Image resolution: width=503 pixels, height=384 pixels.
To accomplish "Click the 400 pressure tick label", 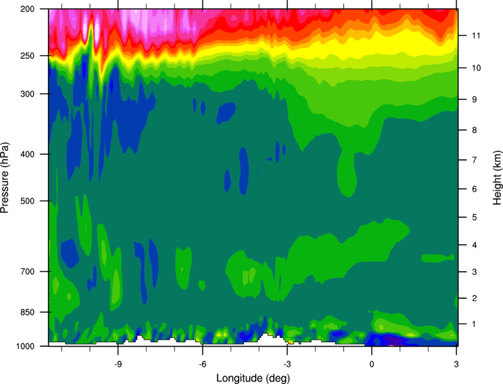I will click(x=27, y=154).
